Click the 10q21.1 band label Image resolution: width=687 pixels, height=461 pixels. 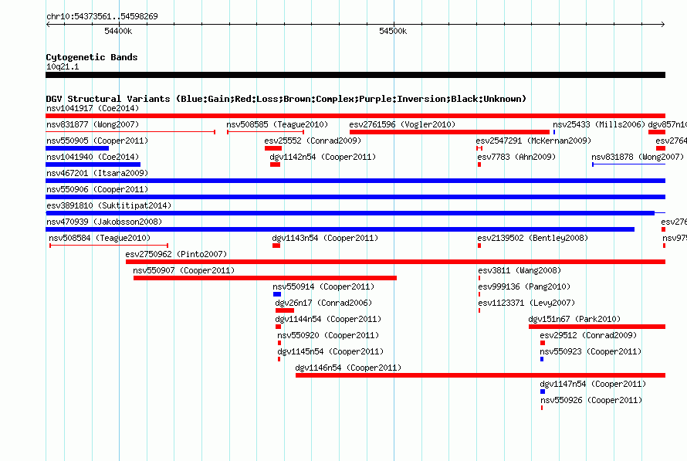(x=63, y=66)
